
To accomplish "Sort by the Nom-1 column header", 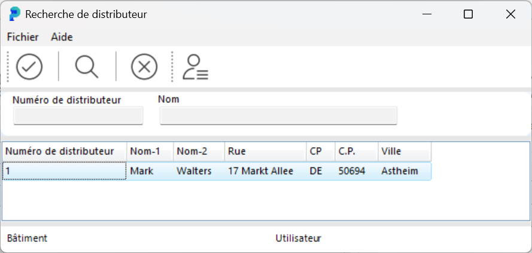I will pos(150,151).
